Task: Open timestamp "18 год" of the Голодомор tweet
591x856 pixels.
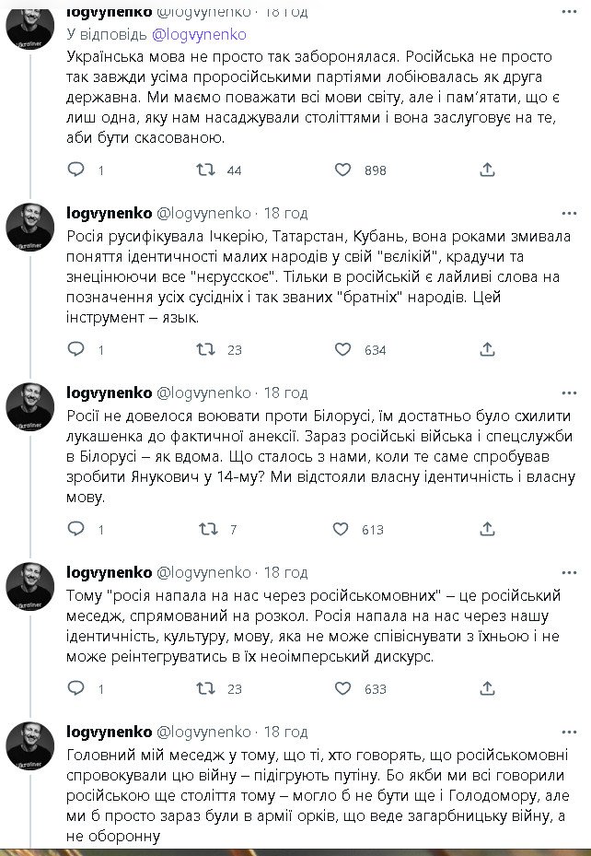Action: point(285,732)
